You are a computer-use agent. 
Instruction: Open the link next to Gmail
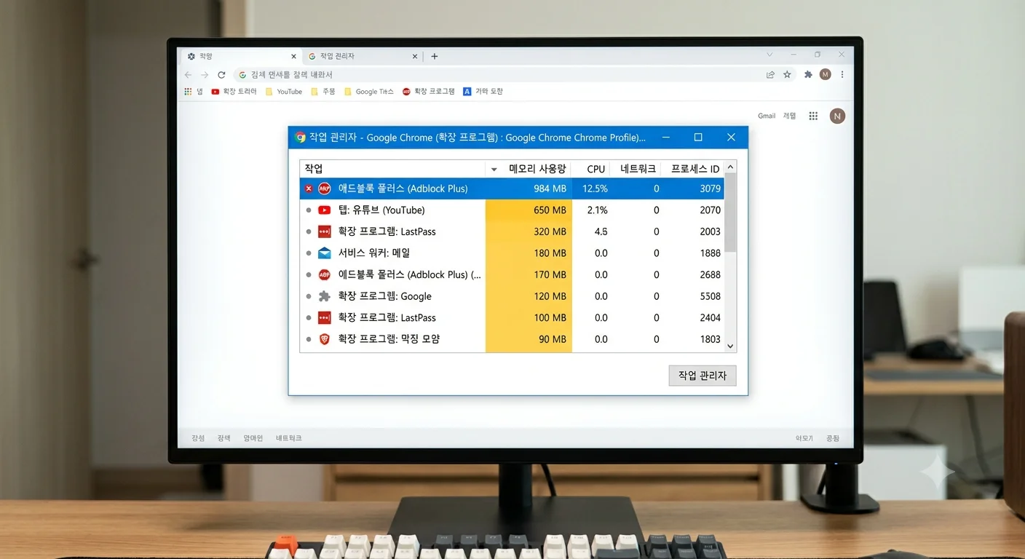[789, 116]
